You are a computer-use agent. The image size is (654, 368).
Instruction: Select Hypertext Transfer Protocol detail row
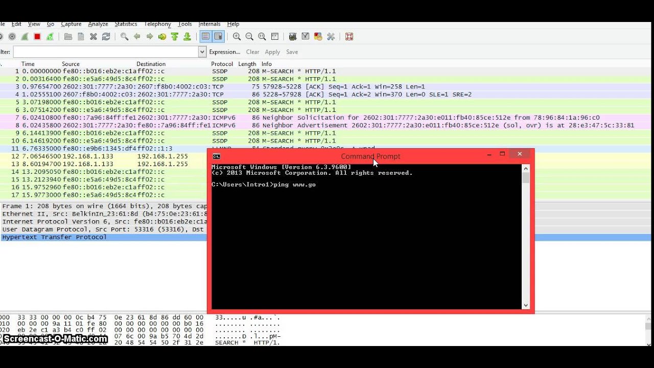click(x=103, y=237)
